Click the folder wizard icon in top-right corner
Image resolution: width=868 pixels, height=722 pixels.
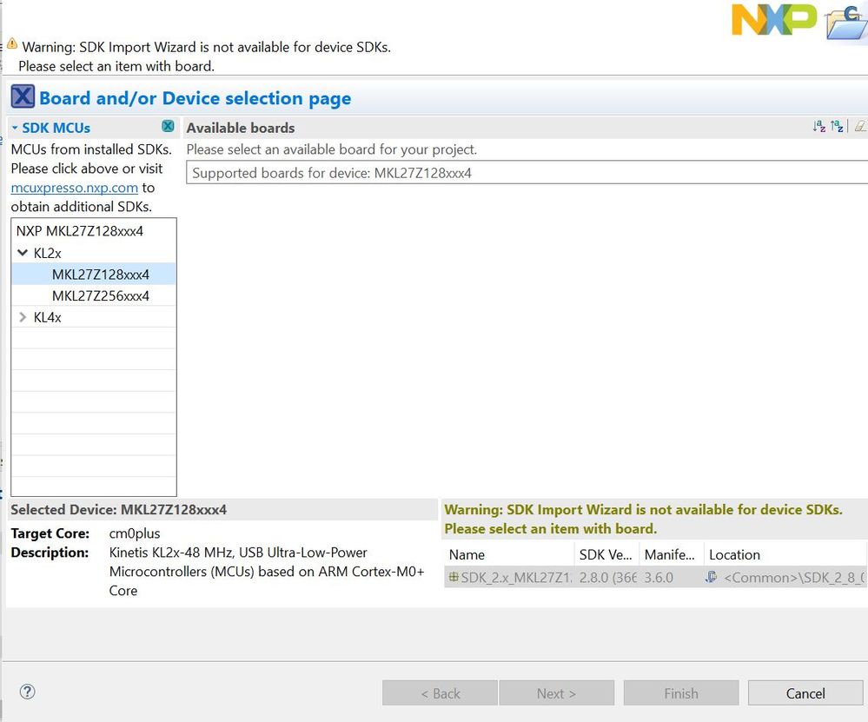[846, 22]
